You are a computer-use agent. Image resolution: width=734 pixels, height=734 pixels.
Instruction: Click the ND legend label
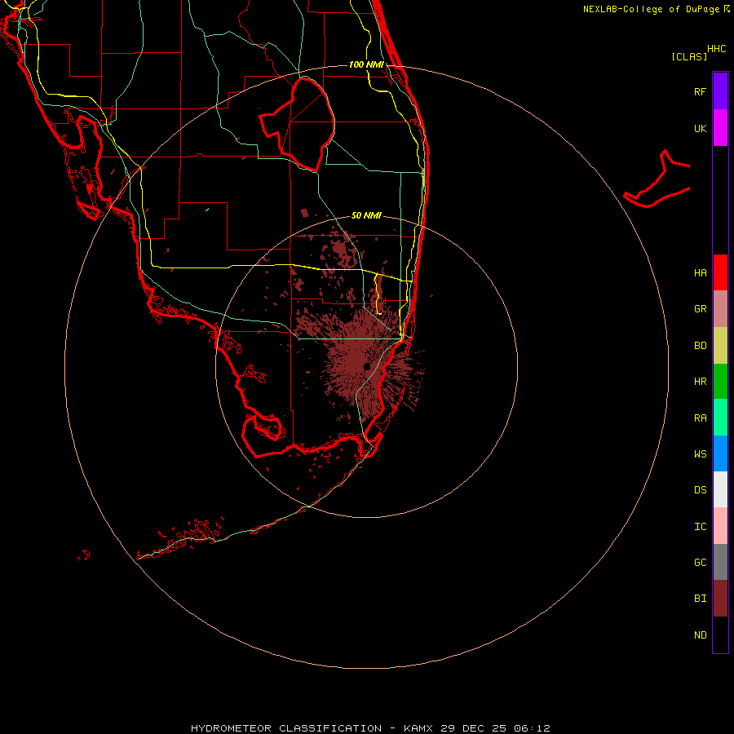coord(700,635)
